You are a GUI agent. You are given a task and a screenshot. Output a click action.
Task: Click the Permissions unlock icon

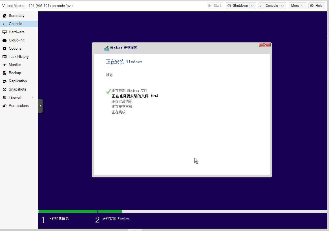5,106
